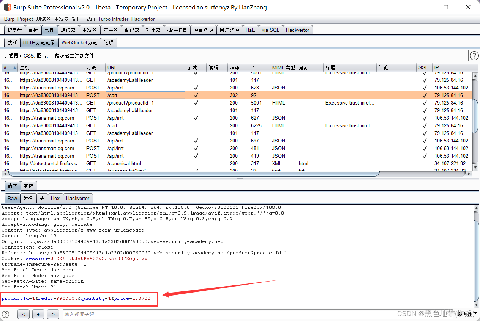Open the 窗口 menu

click(x=77, y=19)
